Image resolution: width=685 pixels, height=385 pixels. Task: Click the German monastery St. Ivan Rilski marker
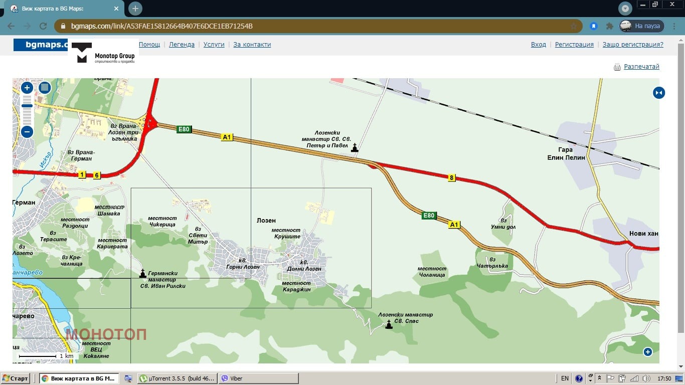[x=143, y=273]
